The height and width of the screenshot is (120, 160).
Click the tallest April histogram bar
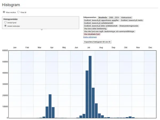[x=50, y=106]
